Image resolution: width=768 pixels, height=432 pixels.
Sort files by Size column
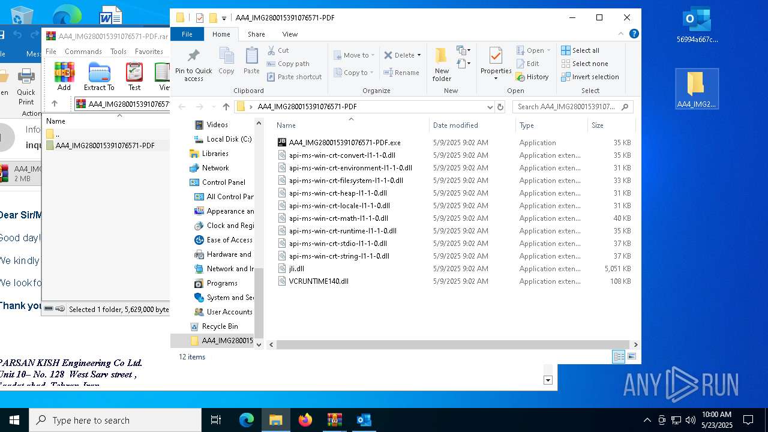coord(611,125)
